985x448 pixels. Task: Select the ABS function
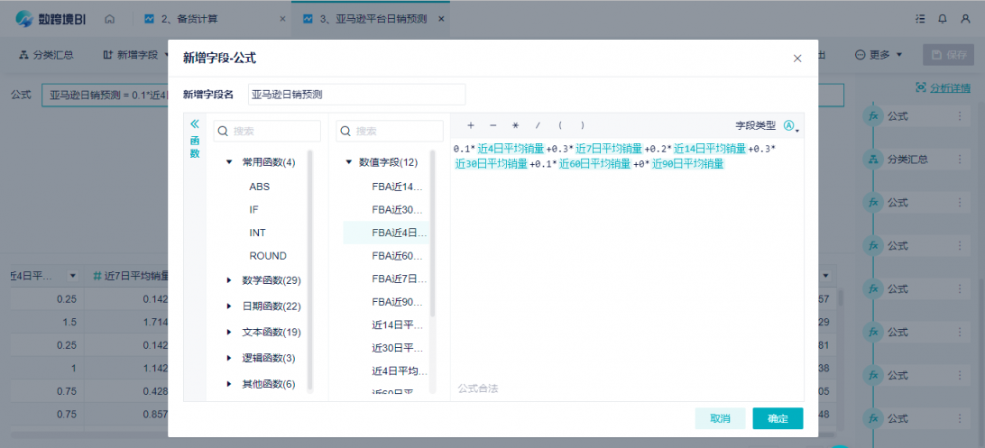[260, 187]
